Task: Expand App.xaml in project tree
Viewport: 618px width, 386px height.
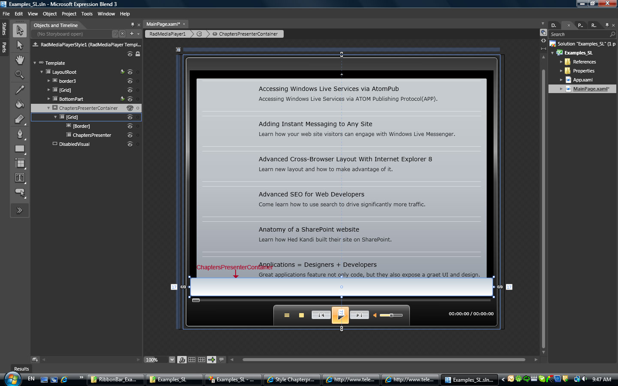Action: (561, 80)
